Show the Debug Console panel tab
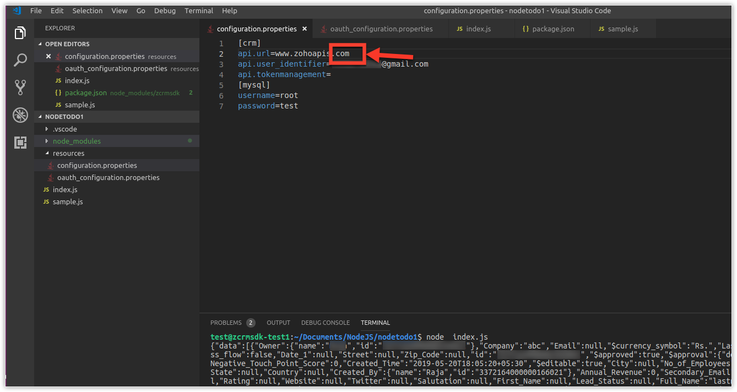The height and width of the screenshot is (392, 737). coord(325,323)
